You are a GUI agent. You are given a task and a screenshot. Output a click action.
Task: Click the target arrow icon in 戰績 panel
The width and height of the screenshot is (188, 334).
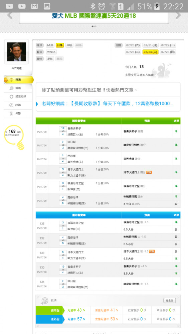pos(45,301)
